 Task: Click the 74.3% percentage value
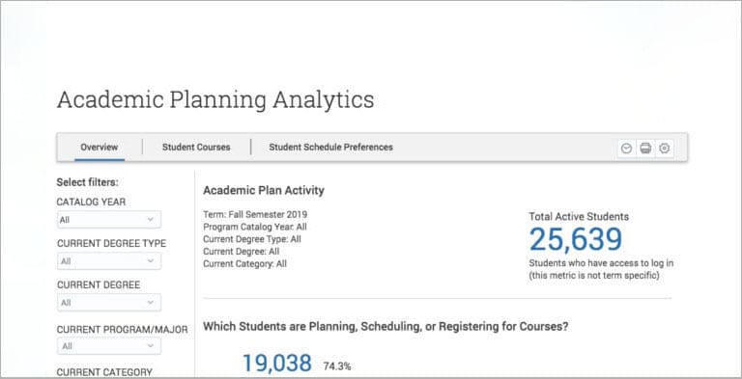[337, 366]
